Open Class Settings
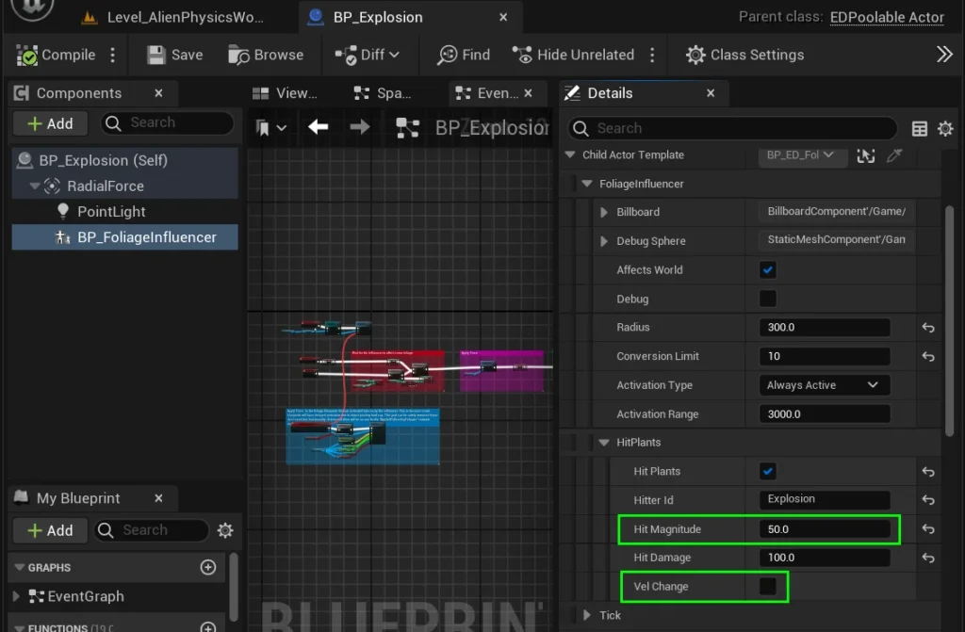 point(744,55)
